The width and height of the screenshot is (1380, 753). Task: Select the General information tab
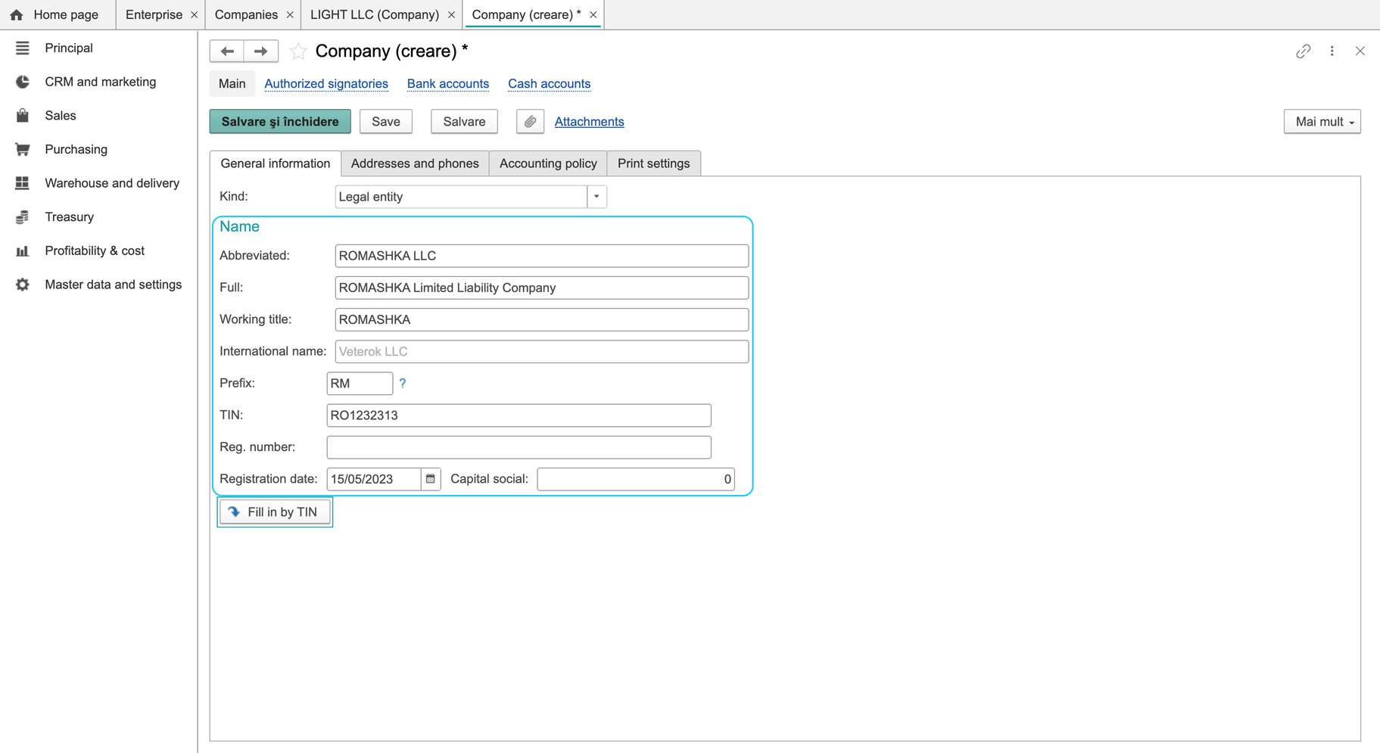coord(276,163)
